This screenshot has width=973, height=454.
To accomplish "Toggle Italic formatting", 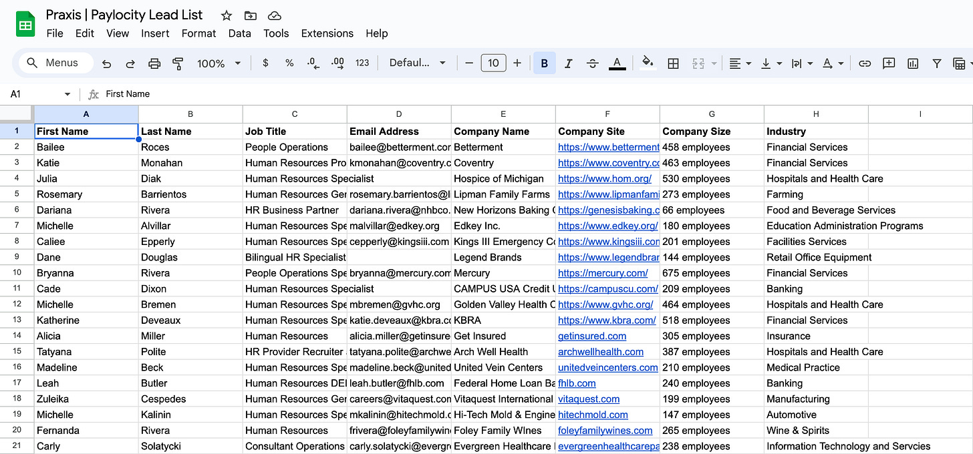I will click(x=569, y=63).
